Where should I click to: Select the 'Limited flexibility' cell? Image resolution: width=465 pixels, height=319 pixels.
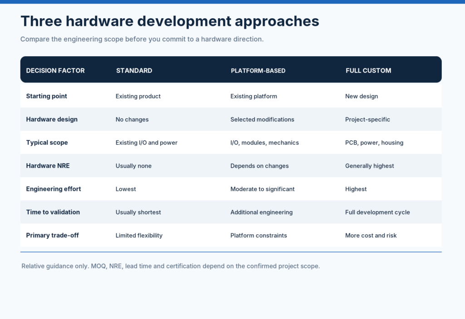tap(139, 235)
